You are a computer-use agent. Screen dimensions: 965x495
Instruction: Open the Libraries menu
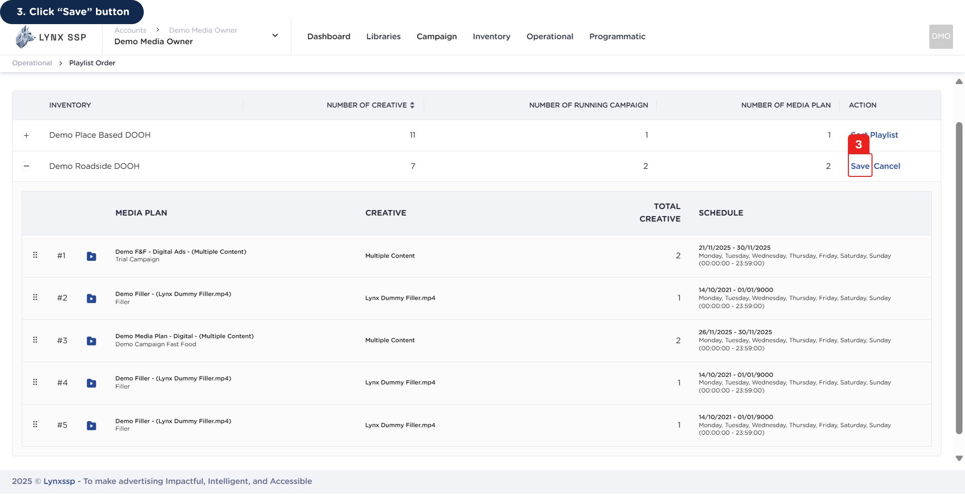383,36
